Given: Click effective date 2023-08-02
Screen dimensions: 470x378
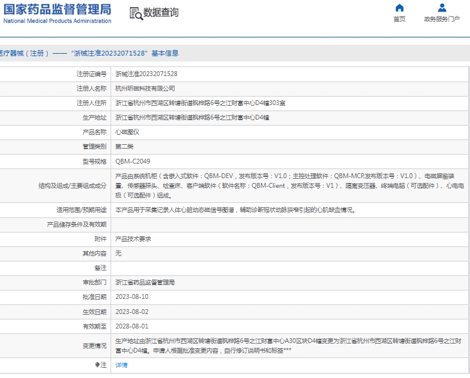Looking at the screenshot, I should (x=132, y=312).
